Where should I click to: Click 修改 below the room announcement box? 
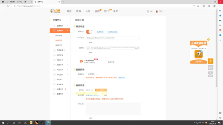(91, 118)
